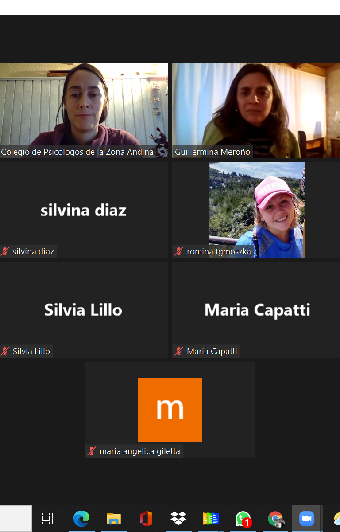Open Microsoft Edge from the taskbar
The height and width of the screenshot is (532, 340).
(81, 518)
